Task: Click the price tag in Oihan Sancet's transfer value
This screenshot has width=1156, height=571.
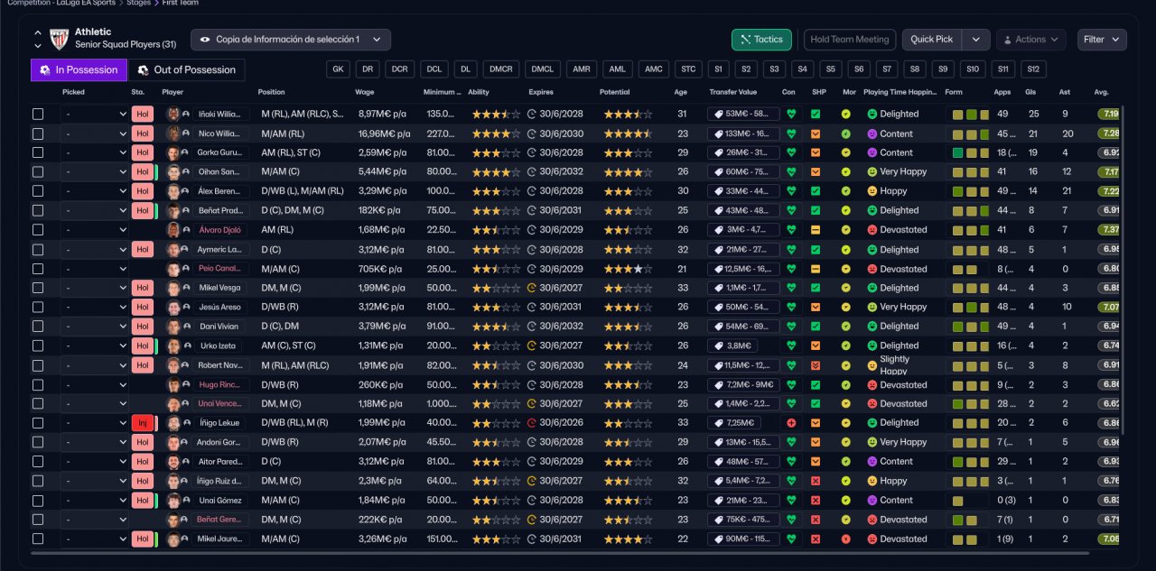Action: tap(717, 172)
